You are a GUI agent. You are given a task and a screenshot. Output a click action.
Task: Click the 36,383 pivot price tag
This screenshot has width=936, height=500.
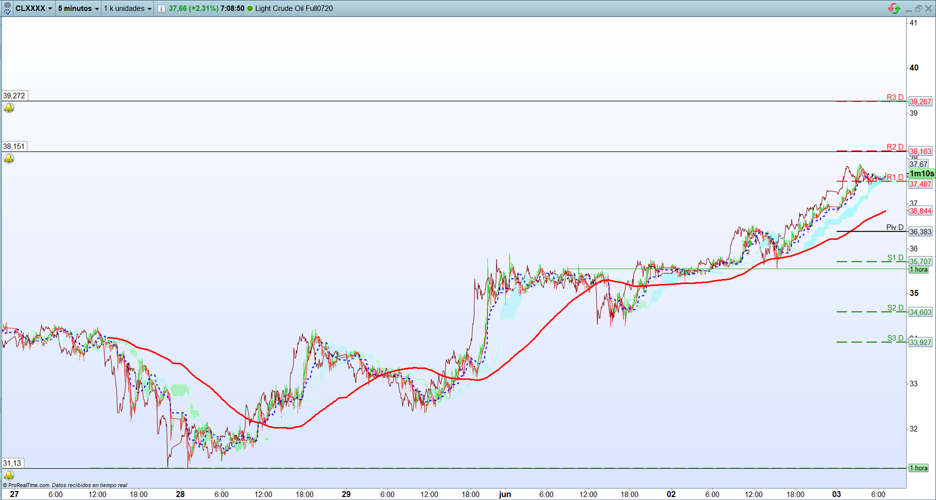coord(920,231)
